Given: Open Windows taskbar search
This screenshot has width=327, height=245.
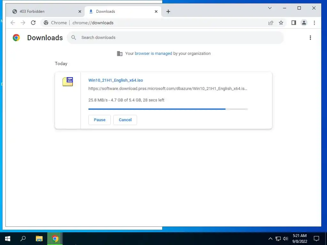Looking at the screenshot, I should coord(23,239).
